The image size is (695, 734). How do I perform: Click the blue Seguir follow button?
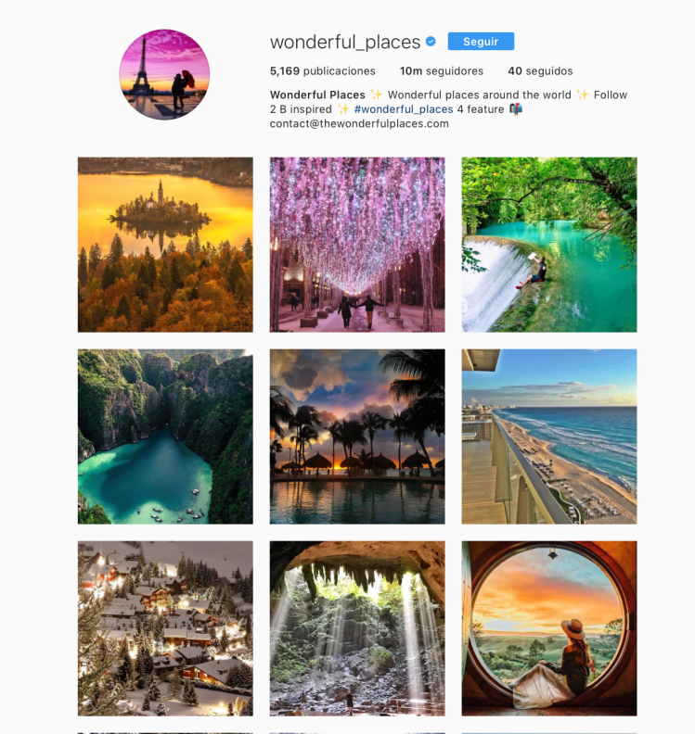click(481, 41)
